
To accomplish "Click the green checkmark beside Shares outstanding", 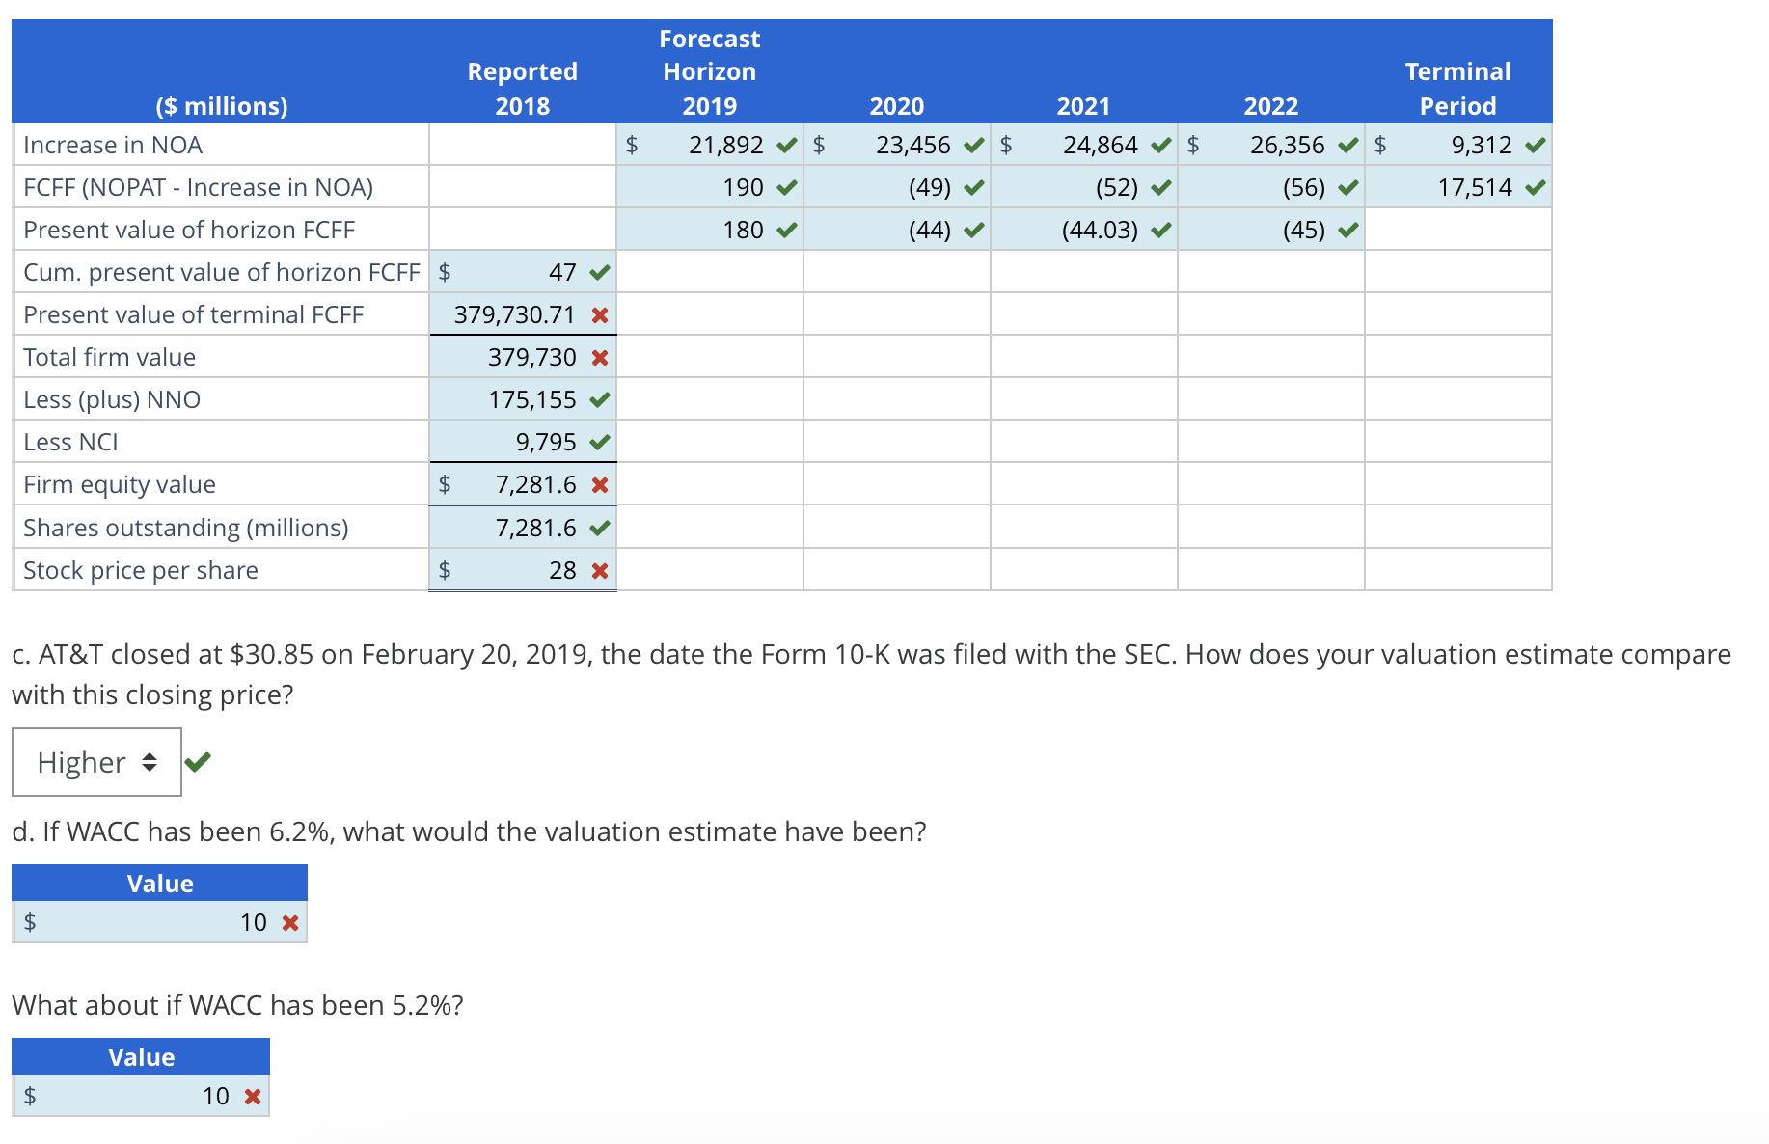I will coord(600,527).
